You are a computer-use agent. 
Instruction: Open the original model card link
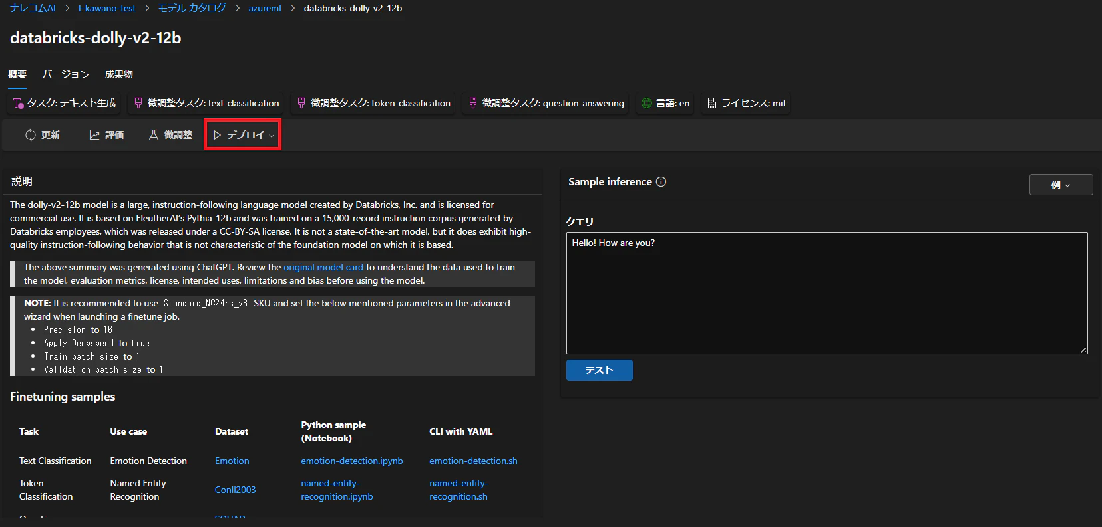pyautogui.click(x=323, y=267)
